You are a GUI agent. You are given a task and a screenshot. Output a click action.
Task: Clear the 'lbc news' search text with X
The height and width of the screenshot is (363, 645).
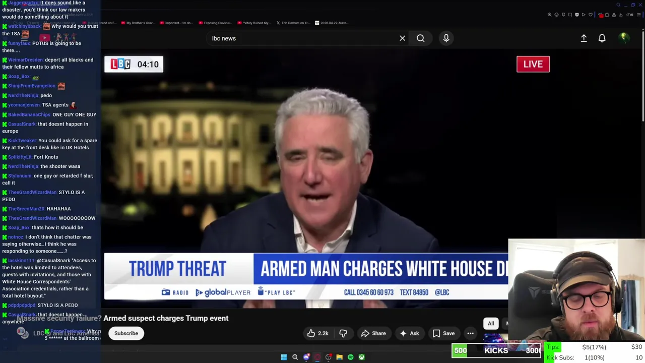point(402,38)
